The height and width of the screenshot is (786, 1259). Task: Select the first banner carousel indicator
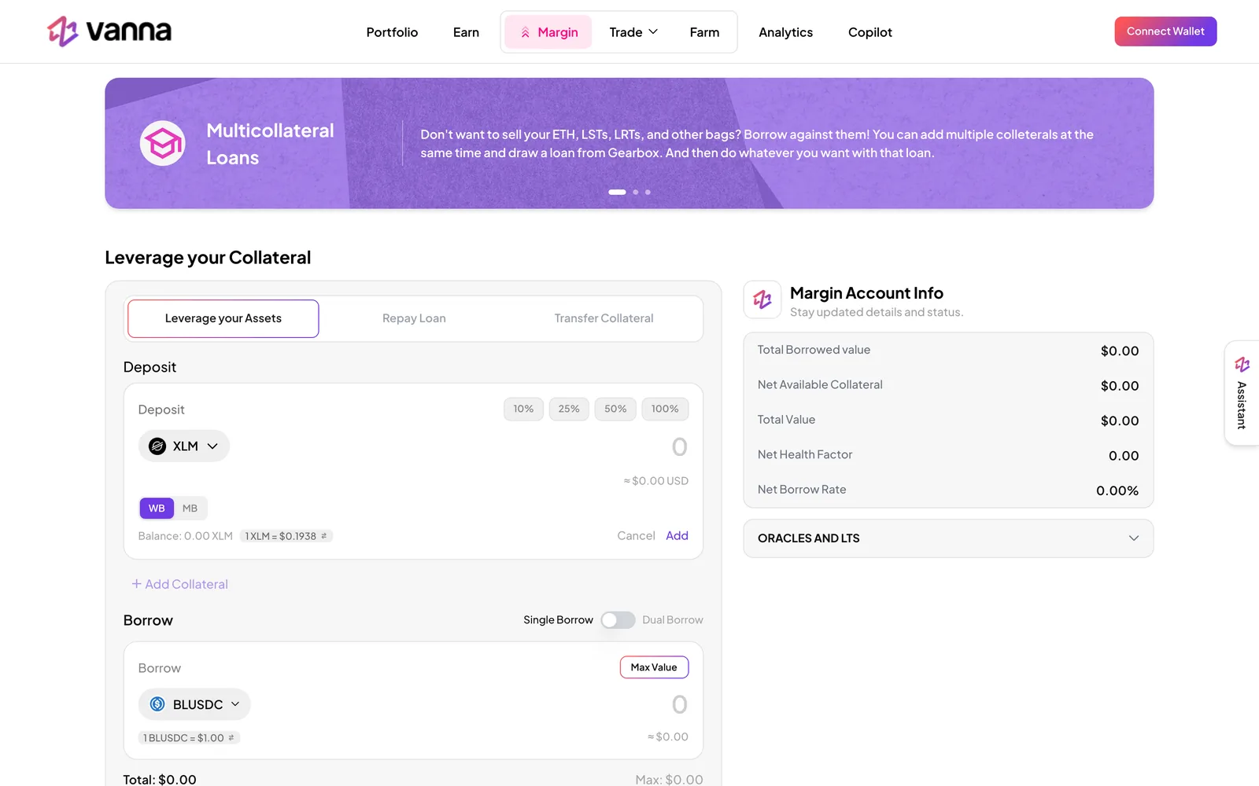tap(617, 192)
